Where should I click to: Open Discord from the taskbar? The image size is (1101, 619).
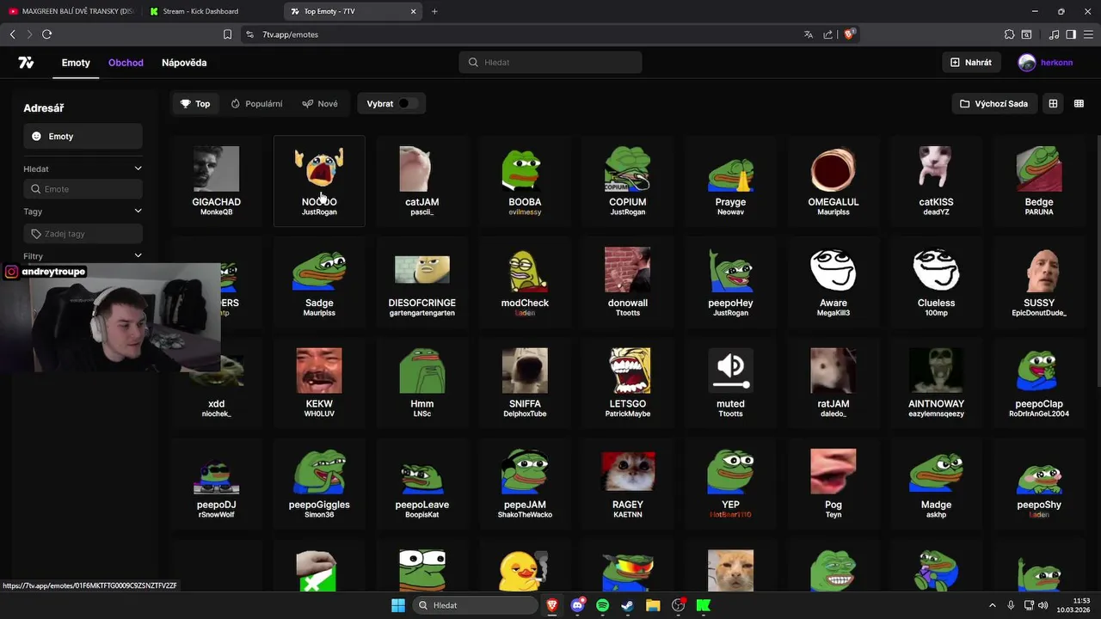click(577, 605)
